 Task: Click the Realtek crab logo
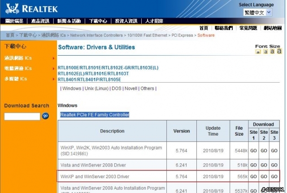pos(12,9)
